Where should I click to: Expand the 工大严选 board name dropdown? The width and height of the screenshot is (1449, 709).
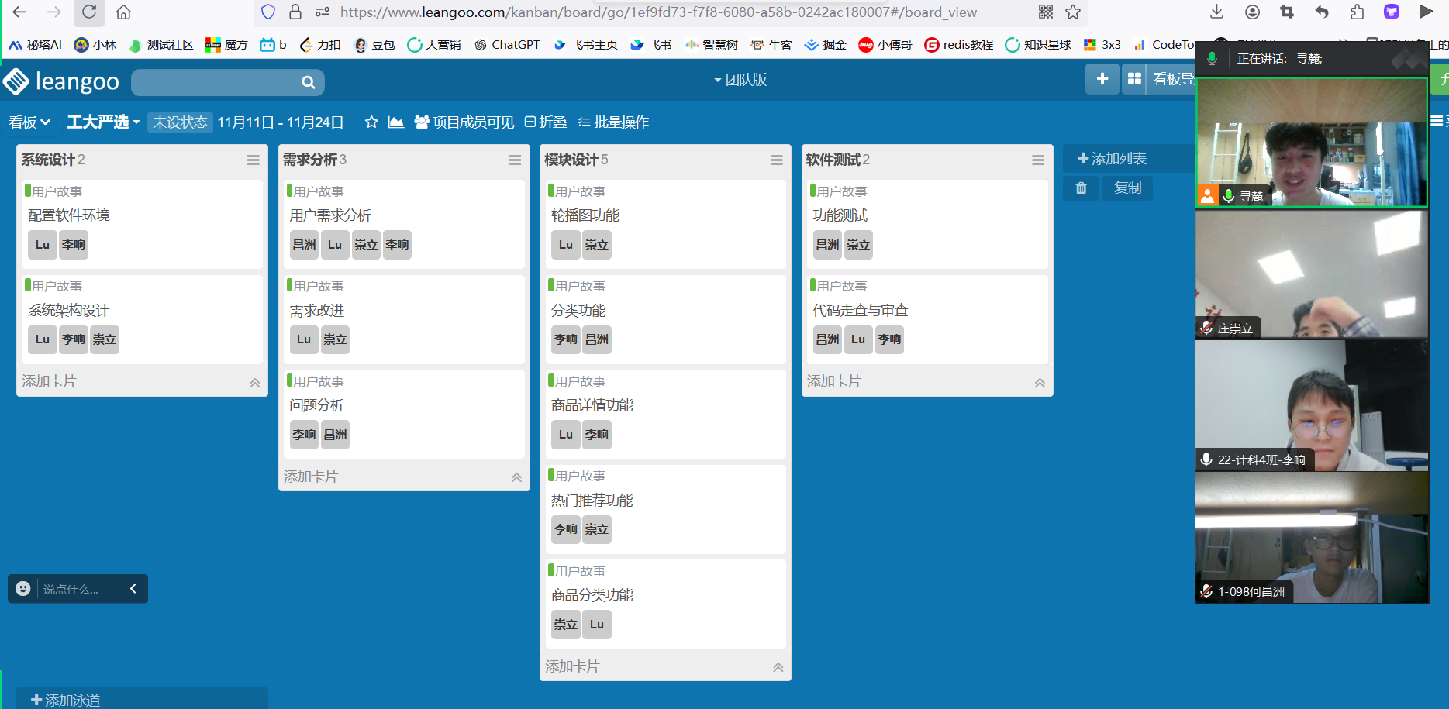103,122
